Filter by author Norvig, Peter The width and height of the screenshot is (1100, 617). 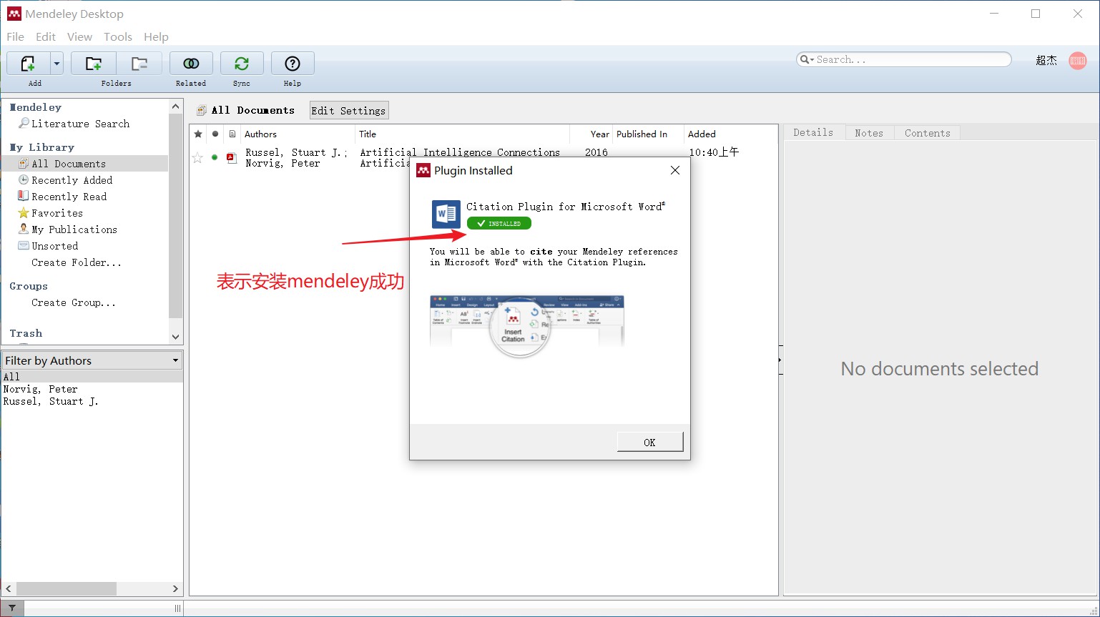[x=41, y=389]
